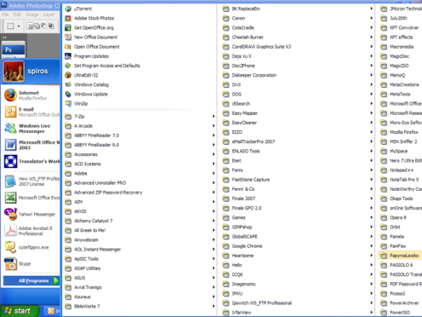Expand the A Arcade program folder

[x=139, y=126]
